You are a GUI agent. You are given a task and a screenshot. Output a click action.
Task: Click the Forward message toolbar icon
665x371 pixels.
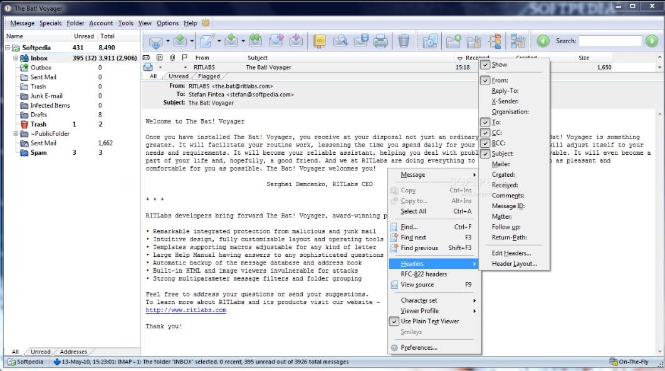point(276,41)
